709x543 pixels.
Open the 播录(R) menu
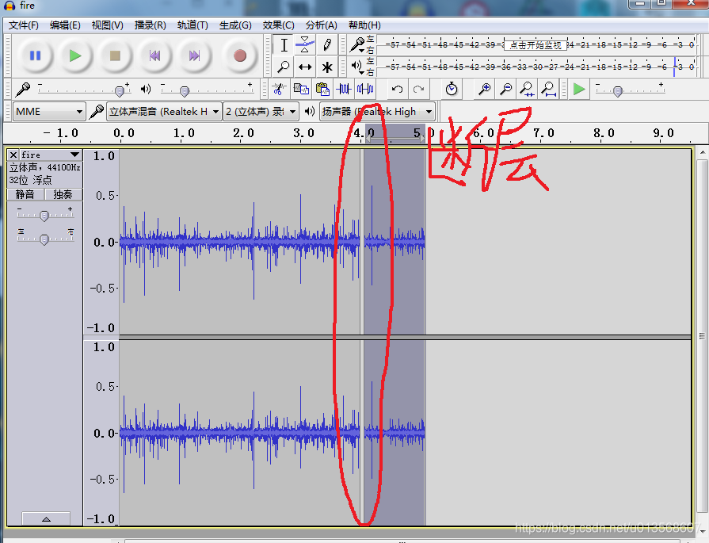pos(151,25)
